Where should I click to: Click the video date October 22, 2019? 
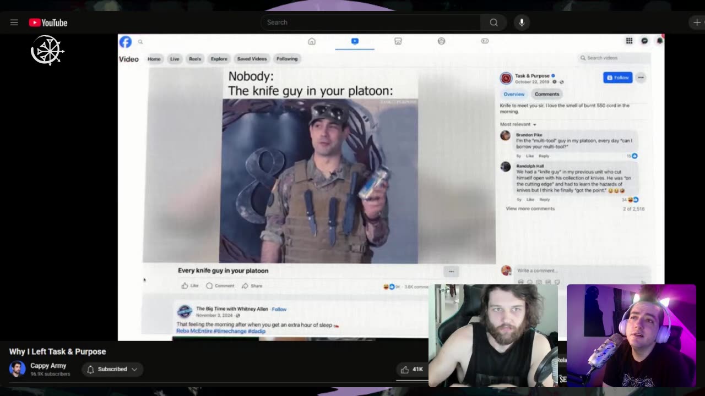tap(532, 82)
